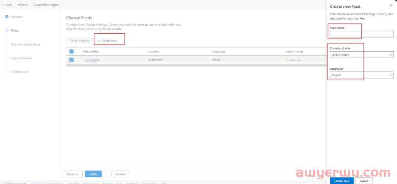Open the Import Schedule step

coord(21,58)
